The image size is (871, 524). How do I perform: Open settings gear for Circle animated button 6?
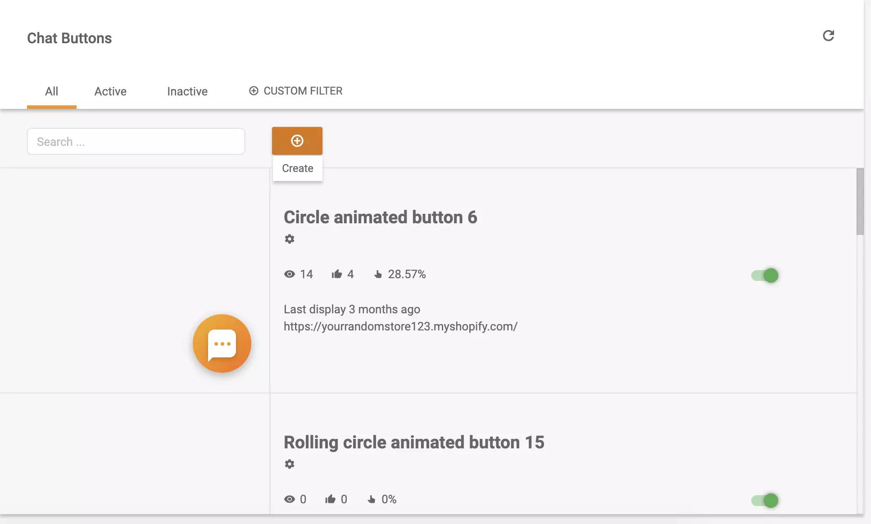point(290,239)
